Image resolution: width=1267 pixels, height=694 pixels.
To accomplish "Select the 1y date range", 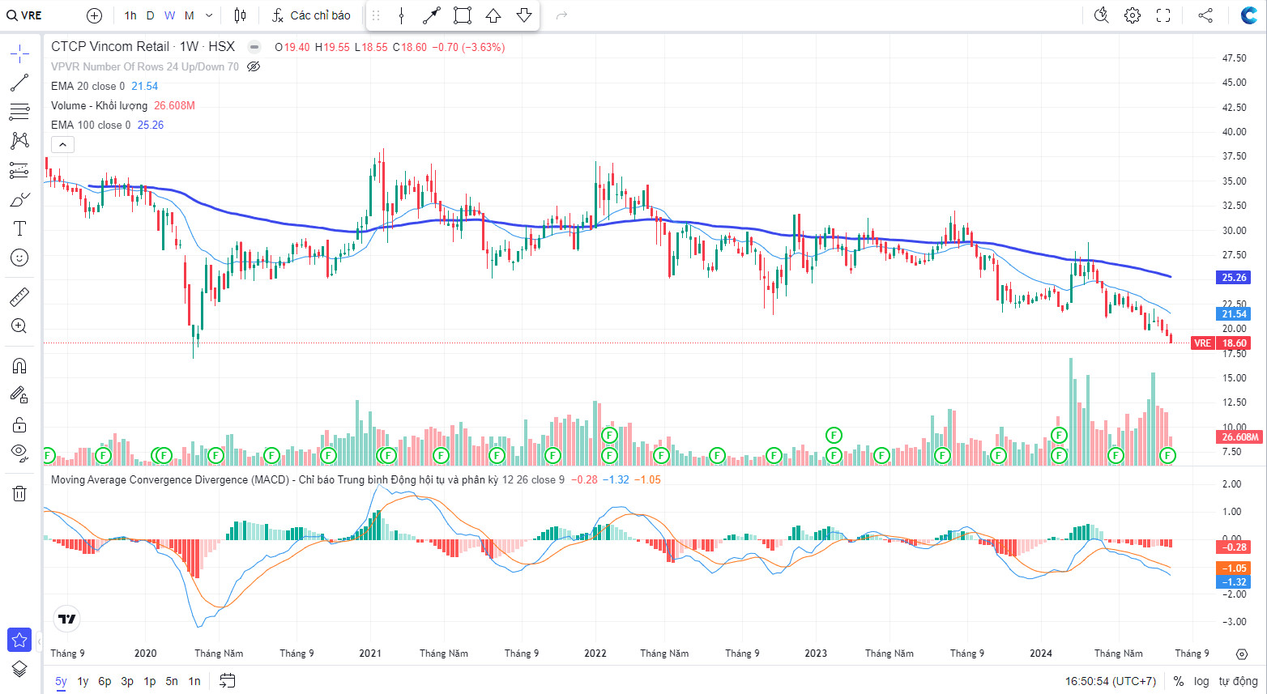I will click(x=83, y=681).
